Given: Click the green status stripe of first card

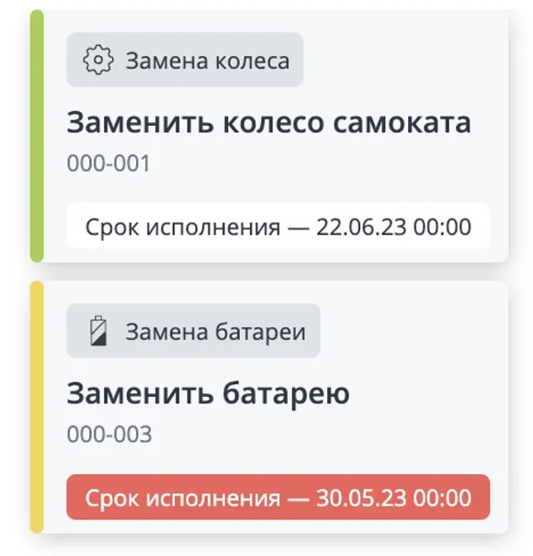Looking at the screenshot, I should pos(37,136).
